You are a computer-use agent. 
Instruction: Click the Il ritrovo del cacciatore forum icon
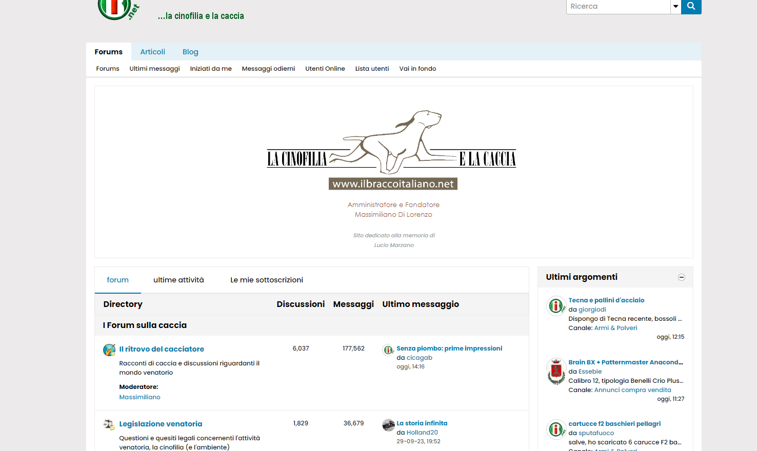109,350
